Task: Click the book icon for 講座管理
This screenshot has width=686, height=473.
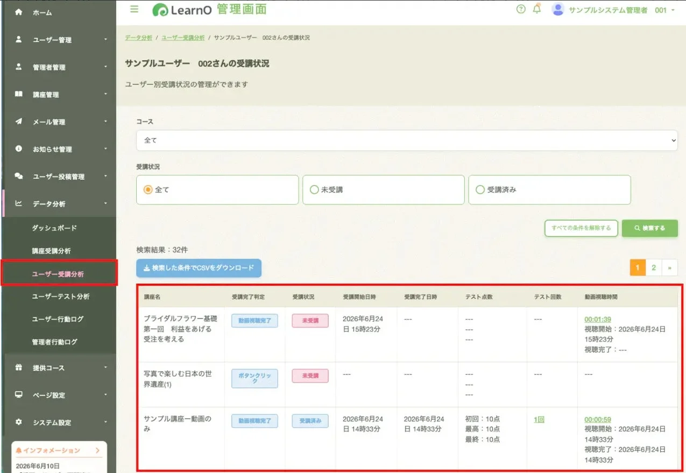Action: click(19, 94)
